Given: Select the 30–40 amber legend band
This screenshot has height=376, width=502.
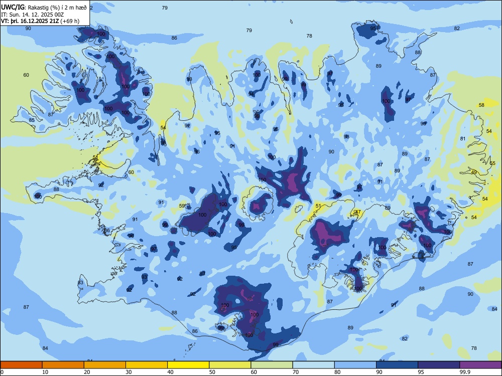Looking at the screenshot, I should [147, 365].
